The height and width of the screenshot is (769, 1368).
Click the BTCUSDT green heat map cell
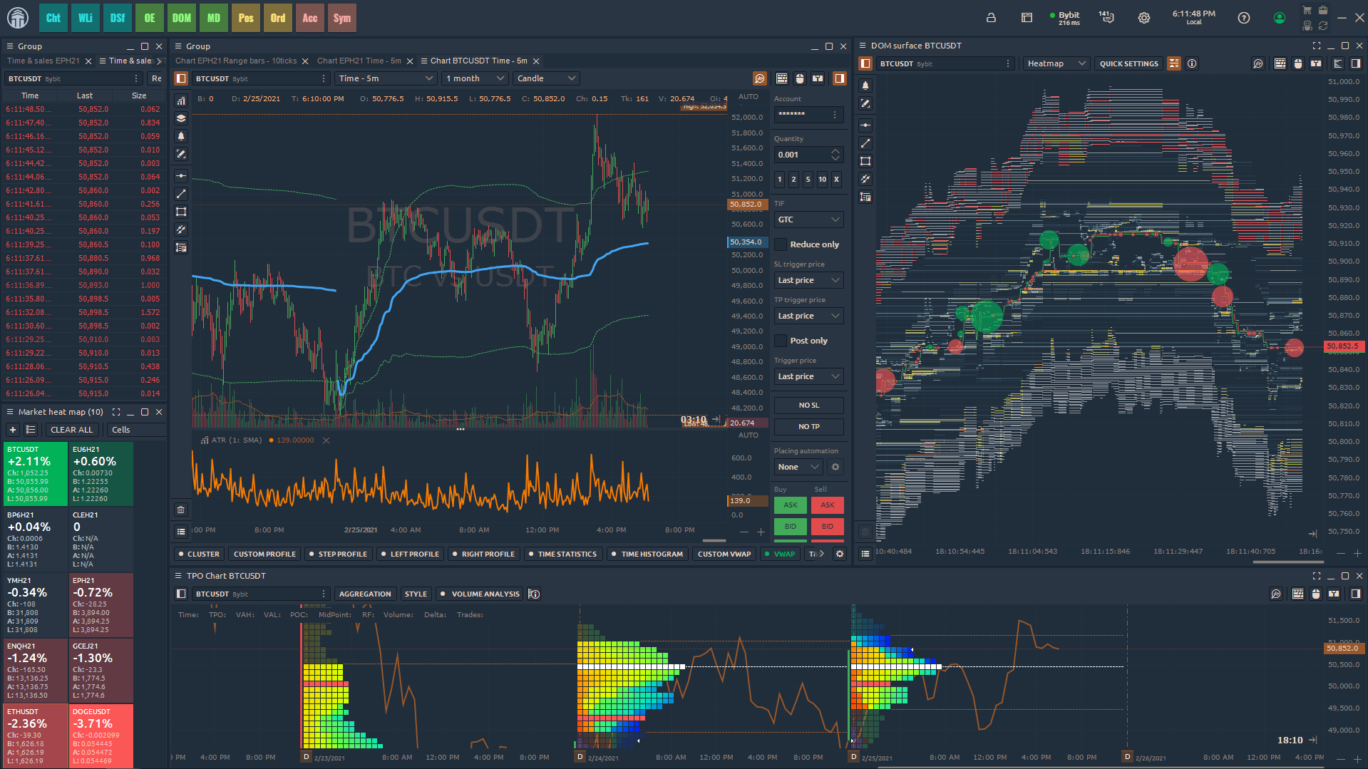click(x=34, y=473)
